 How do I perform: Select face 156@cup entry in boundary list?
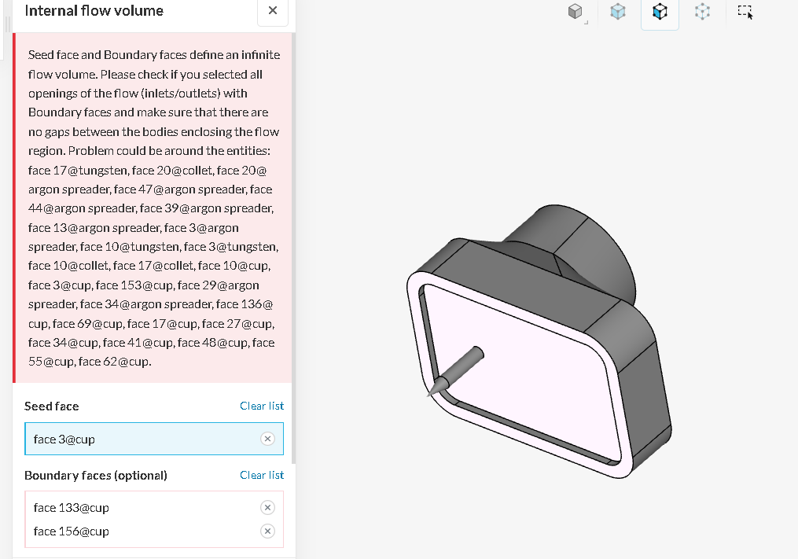154,531
